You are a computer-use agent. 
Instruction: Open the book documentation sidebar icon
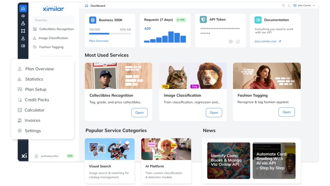(x=23, y=46)
